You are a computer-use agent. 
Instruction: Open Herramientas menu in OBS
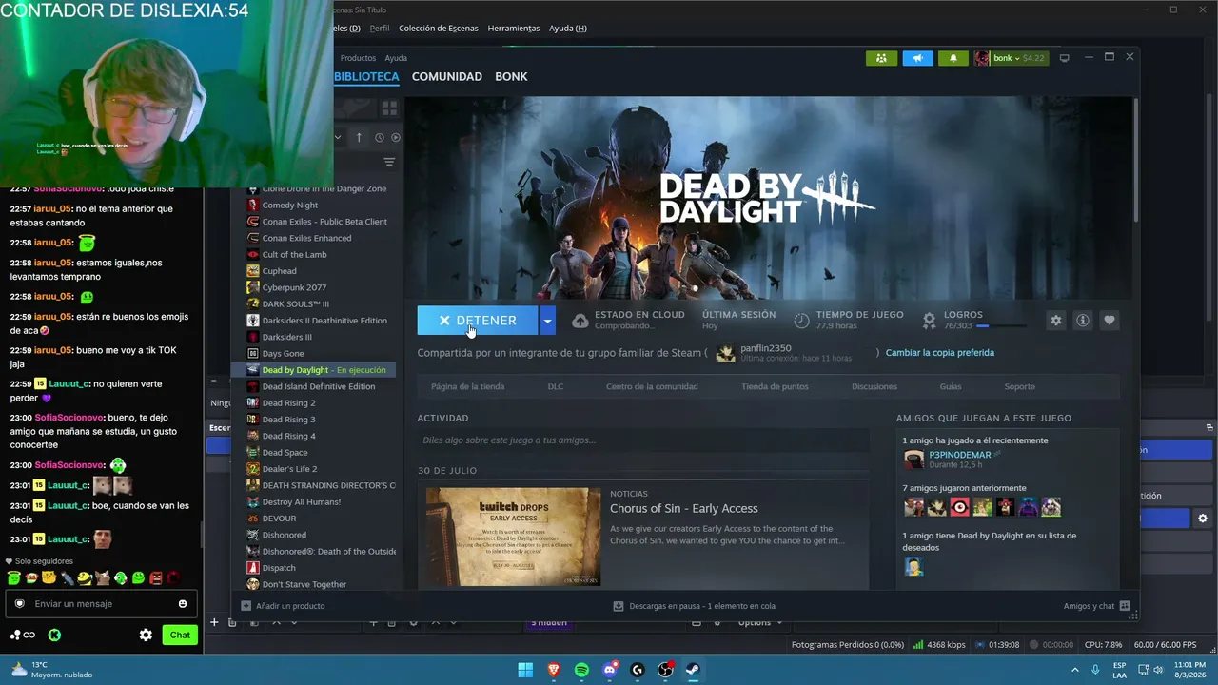click(514, 29)
